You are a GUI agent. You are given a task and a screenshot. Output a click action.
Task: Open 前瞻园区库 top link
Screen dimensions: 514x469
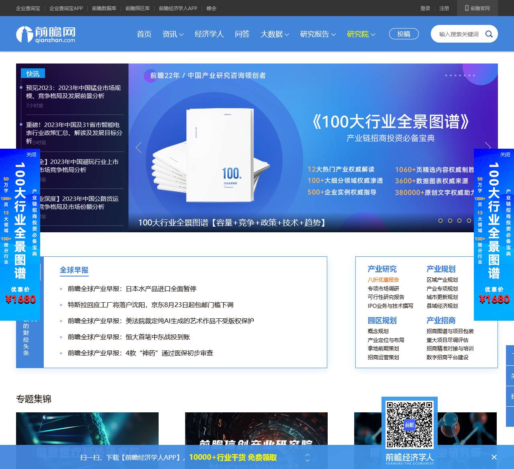(138, 8)
